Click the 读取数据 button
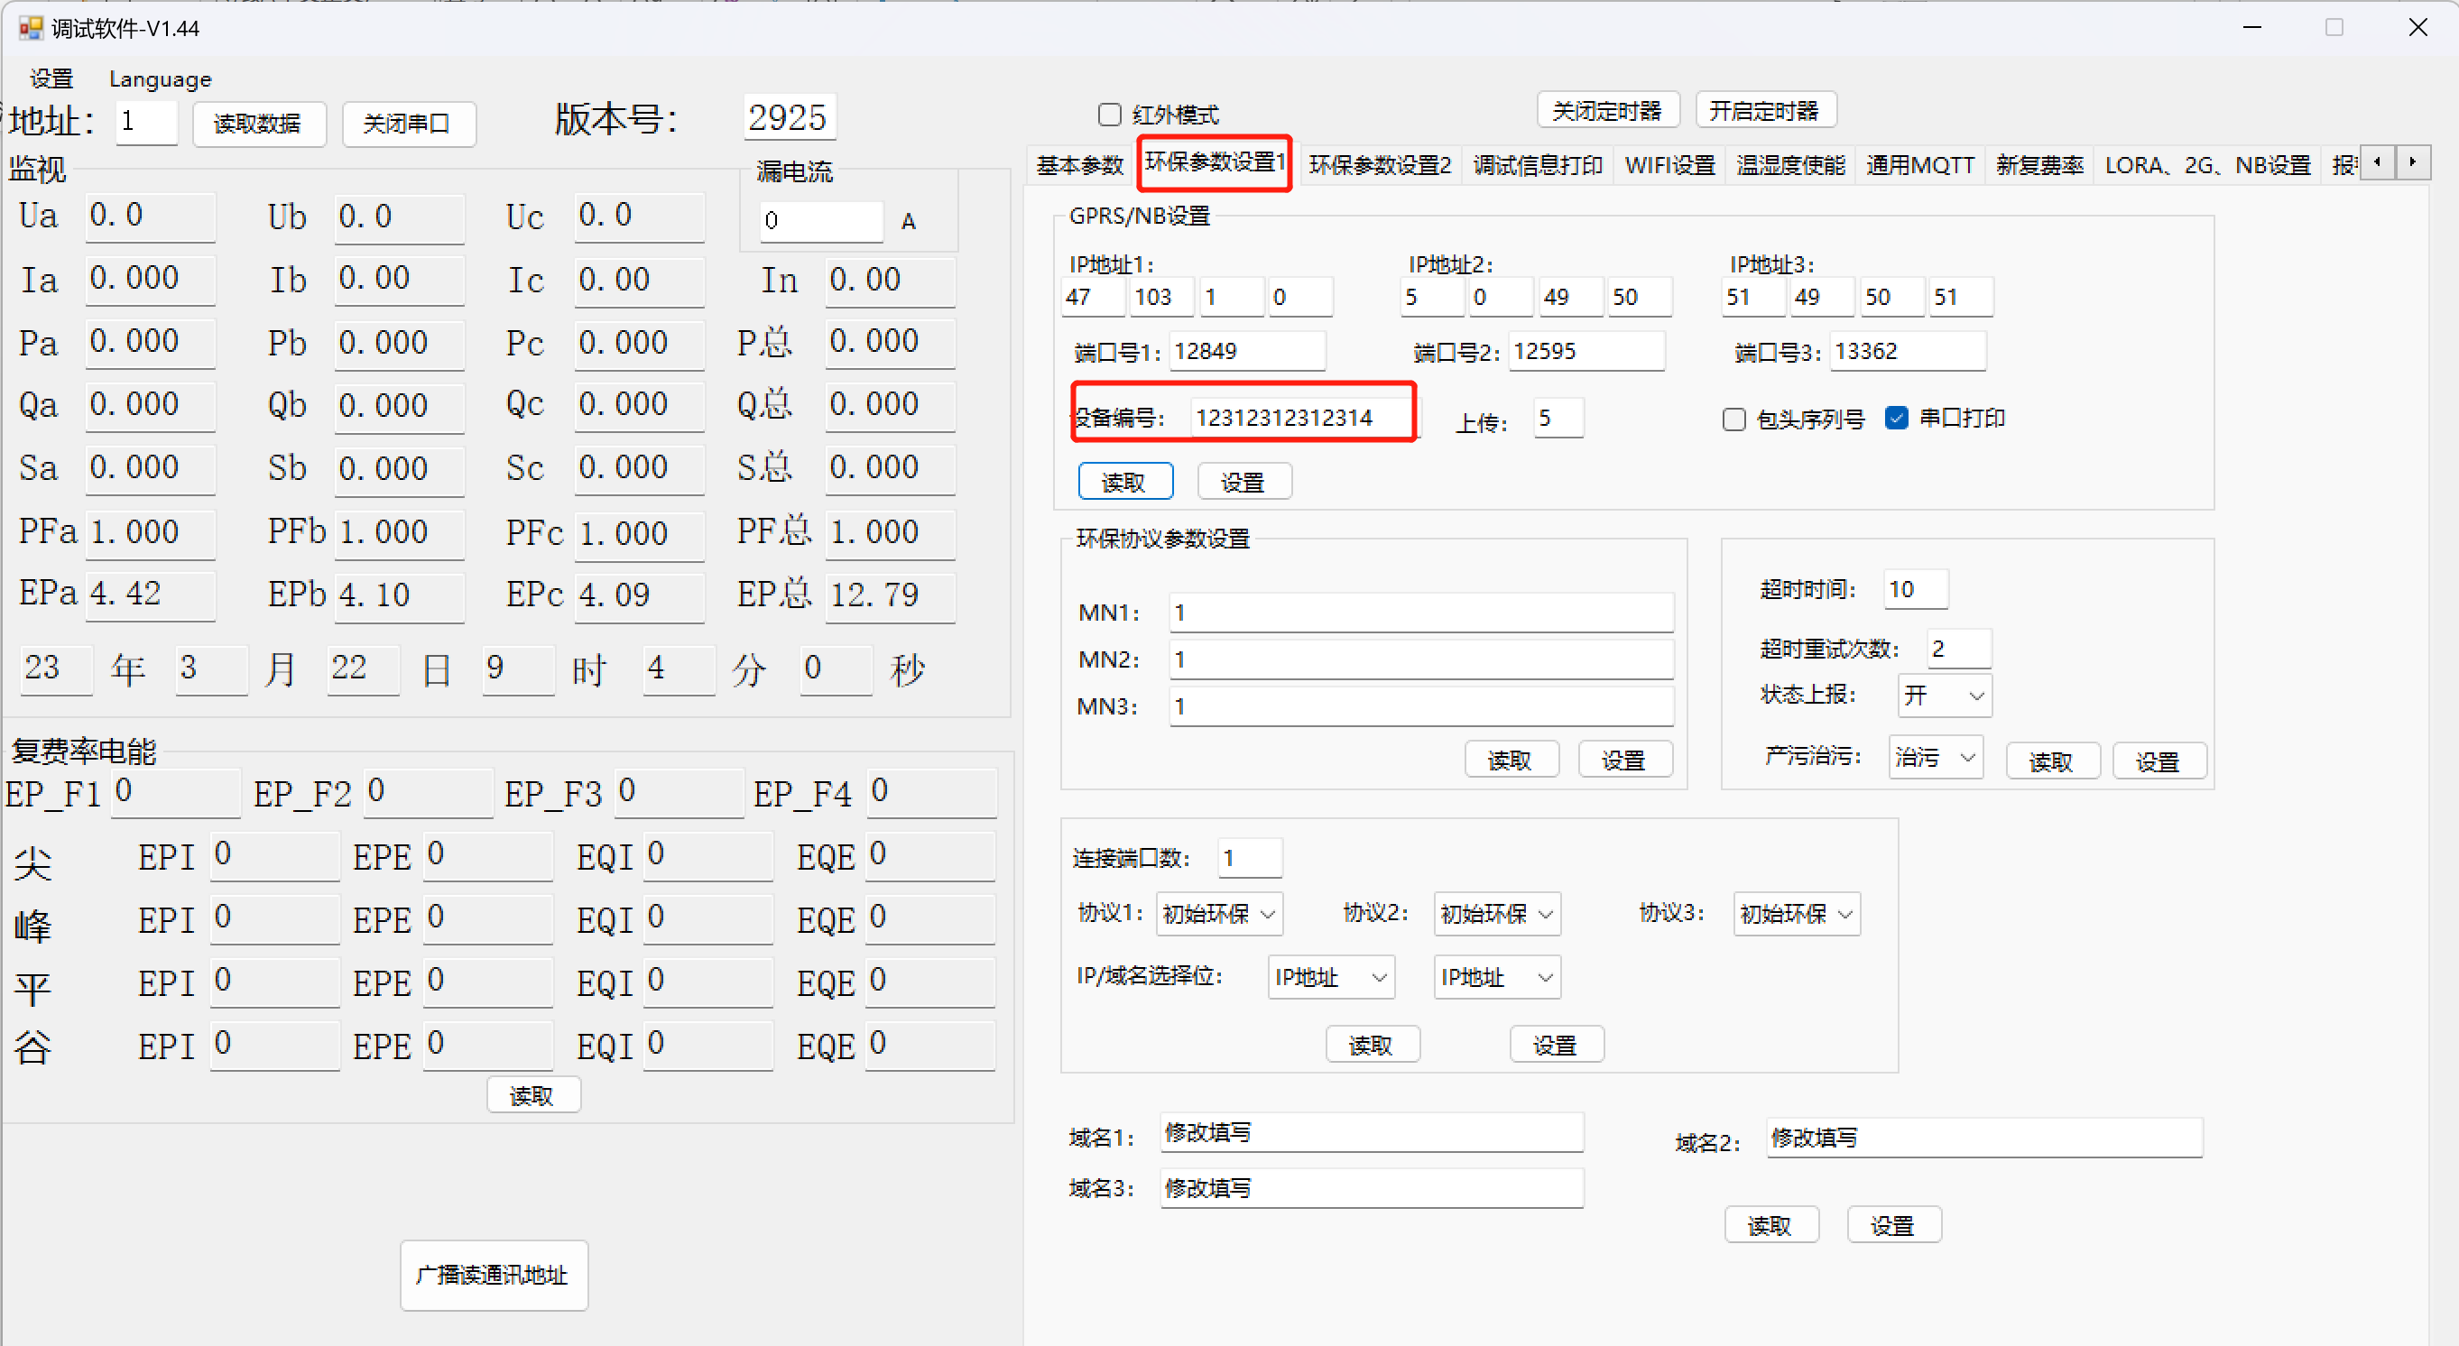The image size is (2459, 1346). click(258, 124)
